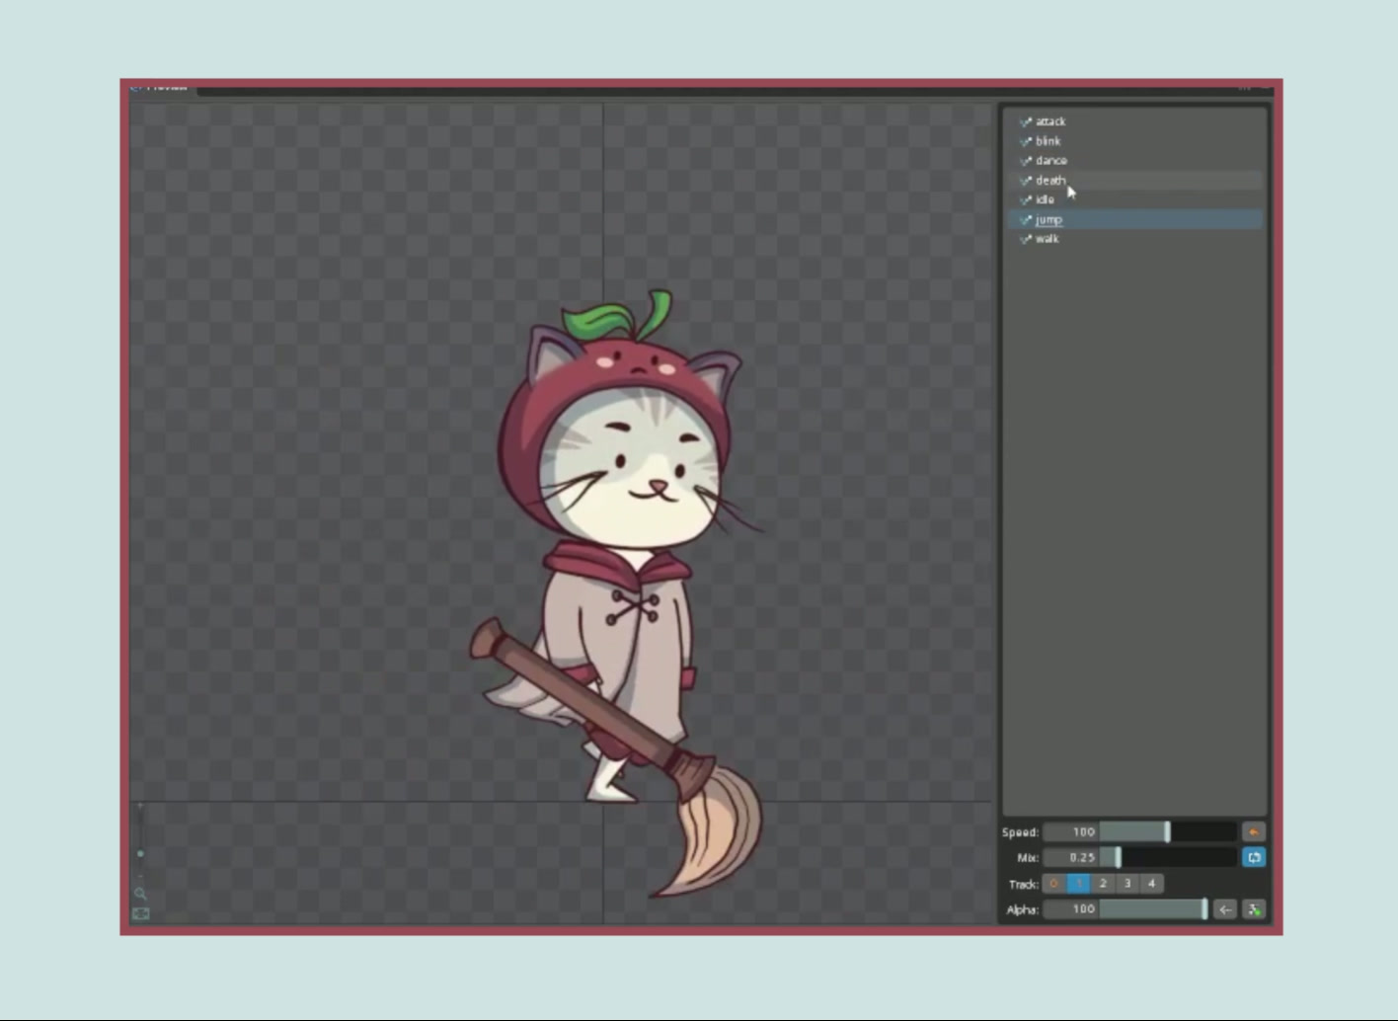Switch to track 1
This screenshot has height=1021, width=1398.
pyautogui.click(x=1078, y=884)
